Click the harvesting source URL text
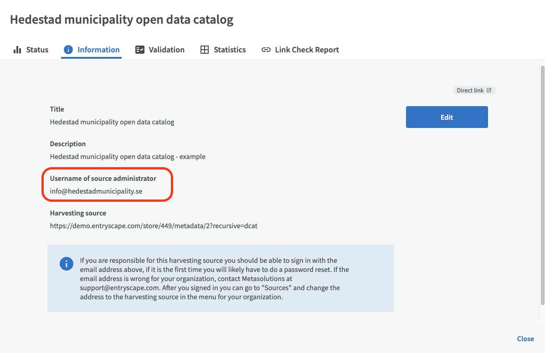545x353 pixels. 154,225
